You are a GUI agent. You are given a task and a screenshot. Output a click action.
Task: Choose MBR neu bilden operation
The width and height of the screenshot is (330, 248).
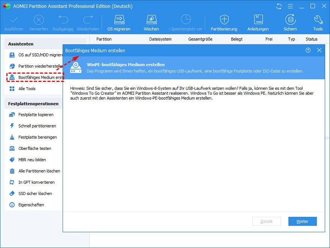tap(27, 160)
